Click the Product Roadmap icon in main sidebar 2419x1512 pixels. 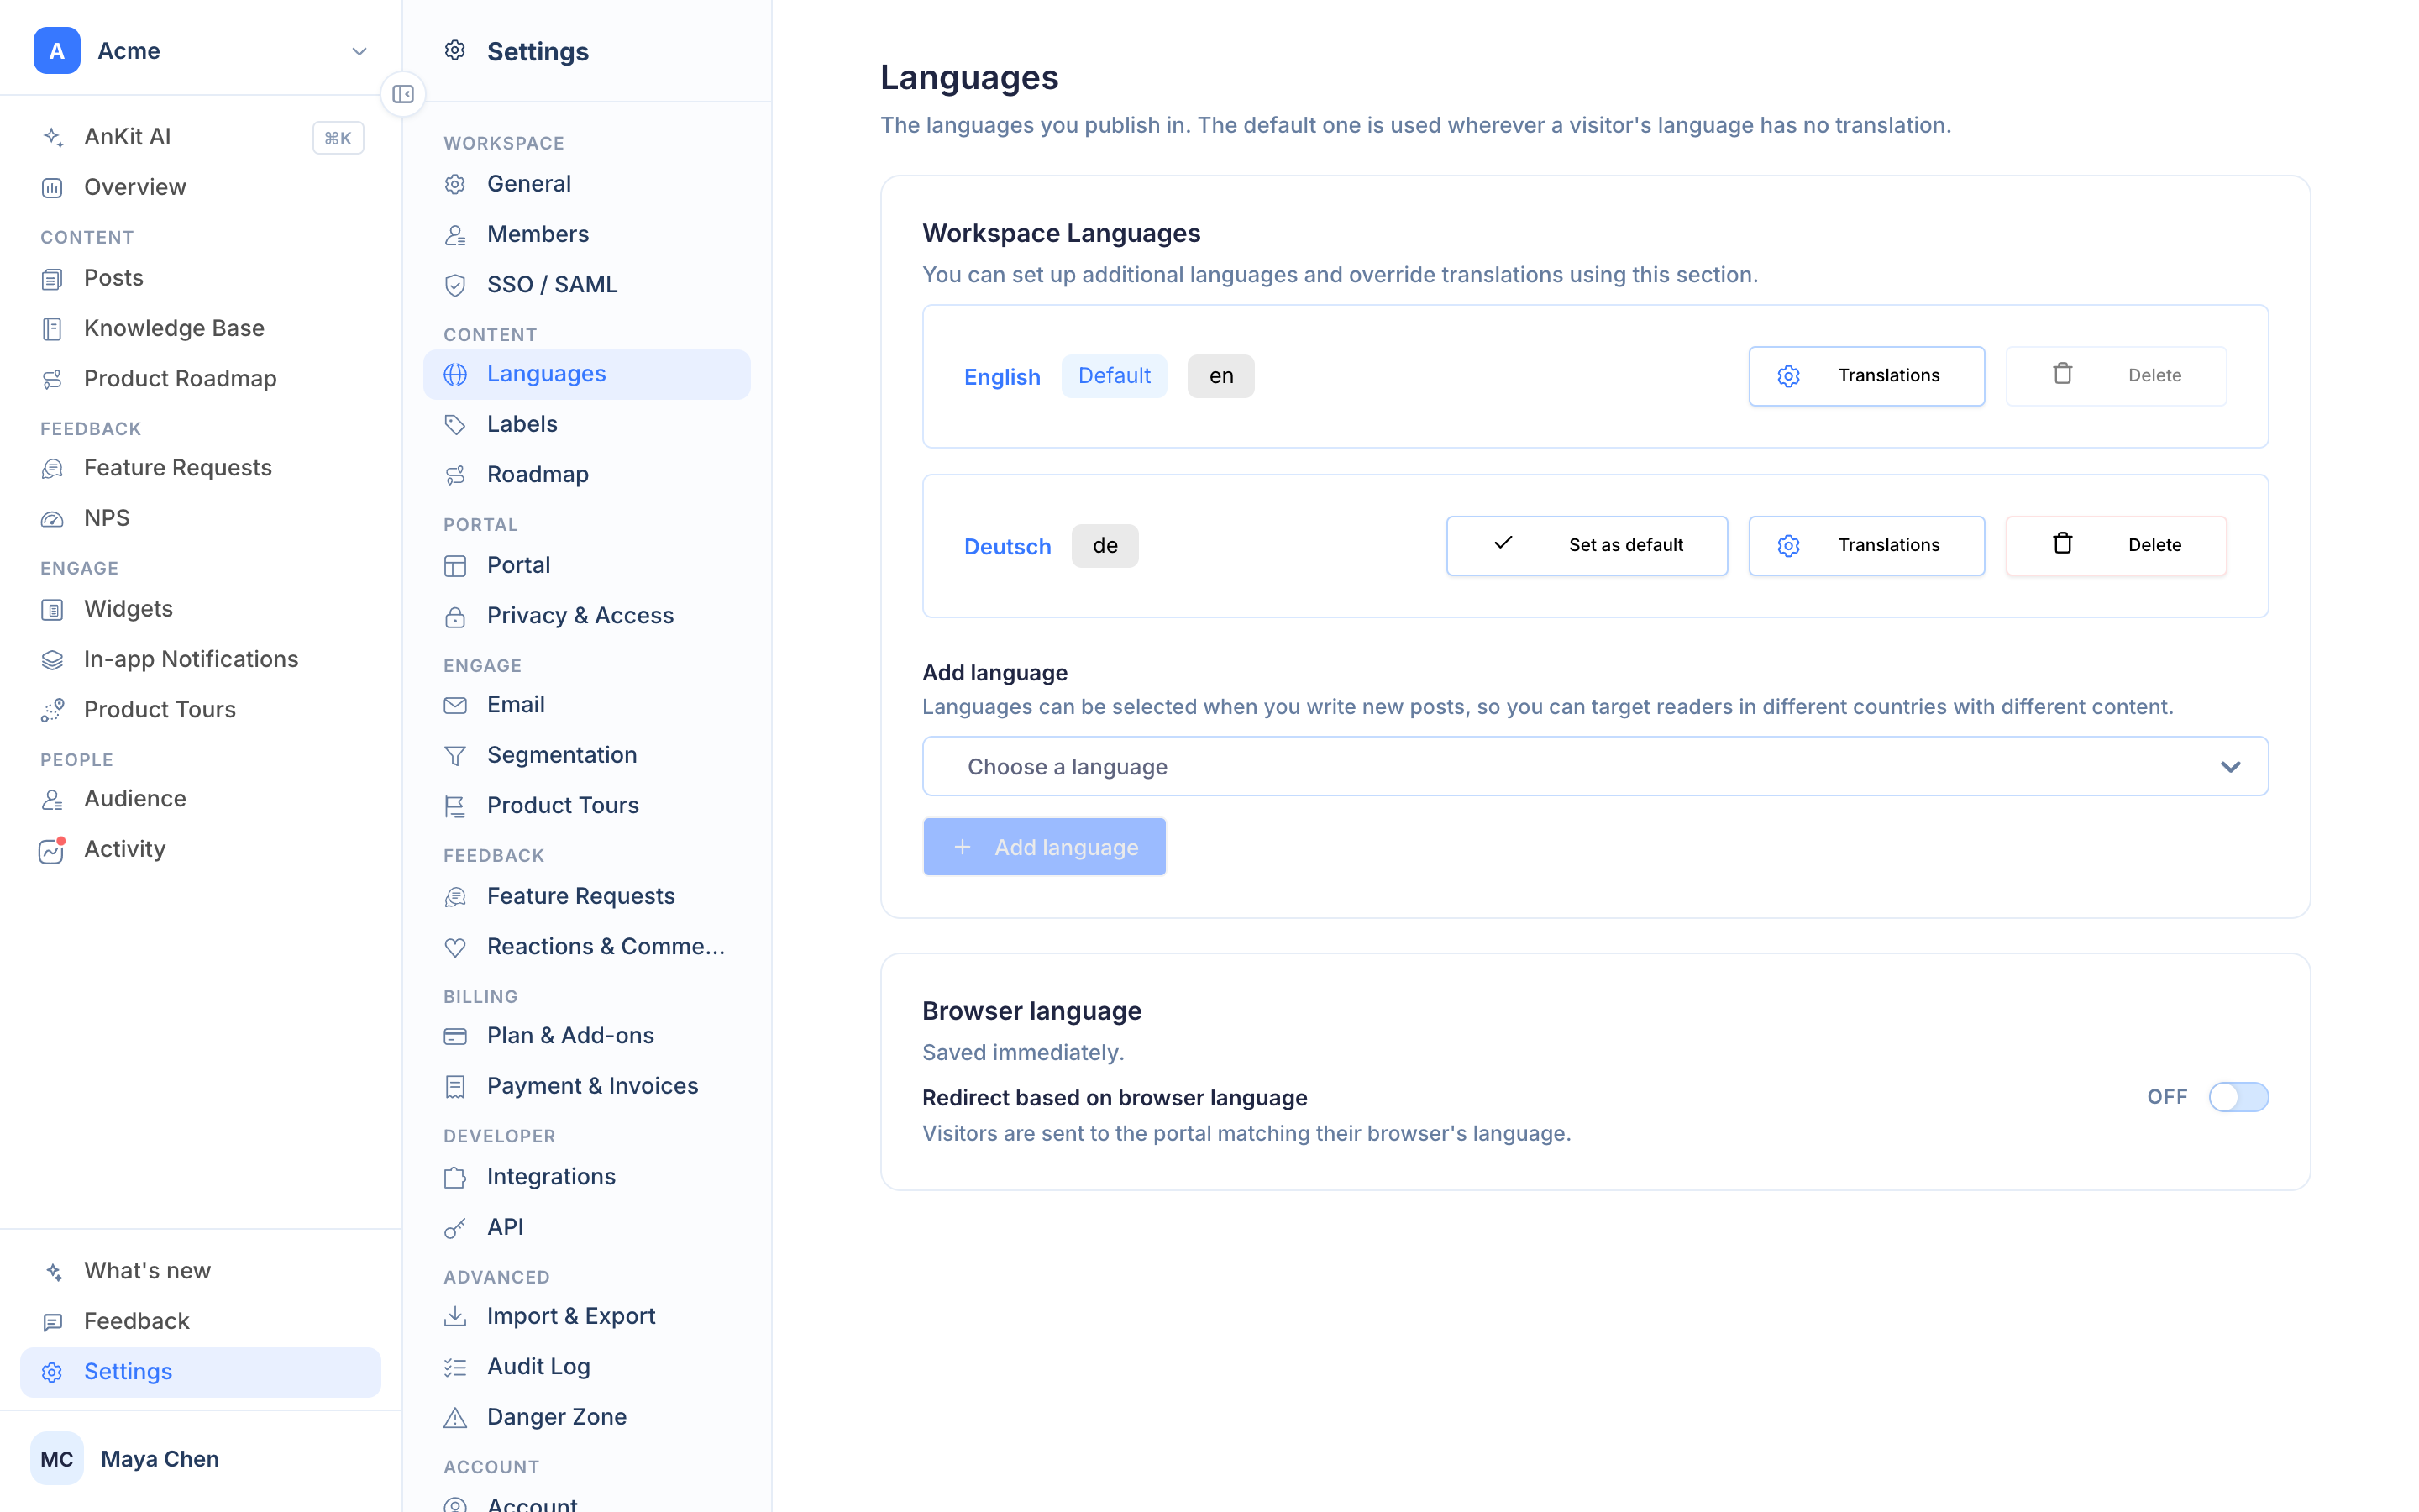(x=53, y=379)
